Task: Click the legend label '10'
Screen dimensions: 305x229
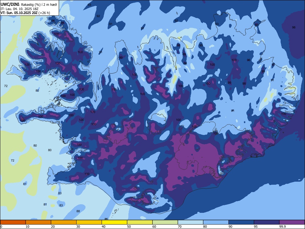Action: click(x=27, y=227)
